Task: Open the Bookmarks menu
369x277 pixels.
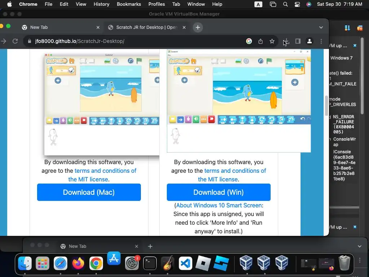Action: point(129,4)
